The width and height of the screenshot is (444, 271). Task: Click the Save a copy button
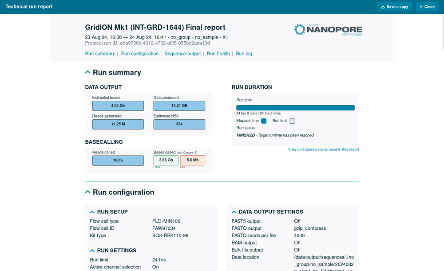tap(394, 7)
